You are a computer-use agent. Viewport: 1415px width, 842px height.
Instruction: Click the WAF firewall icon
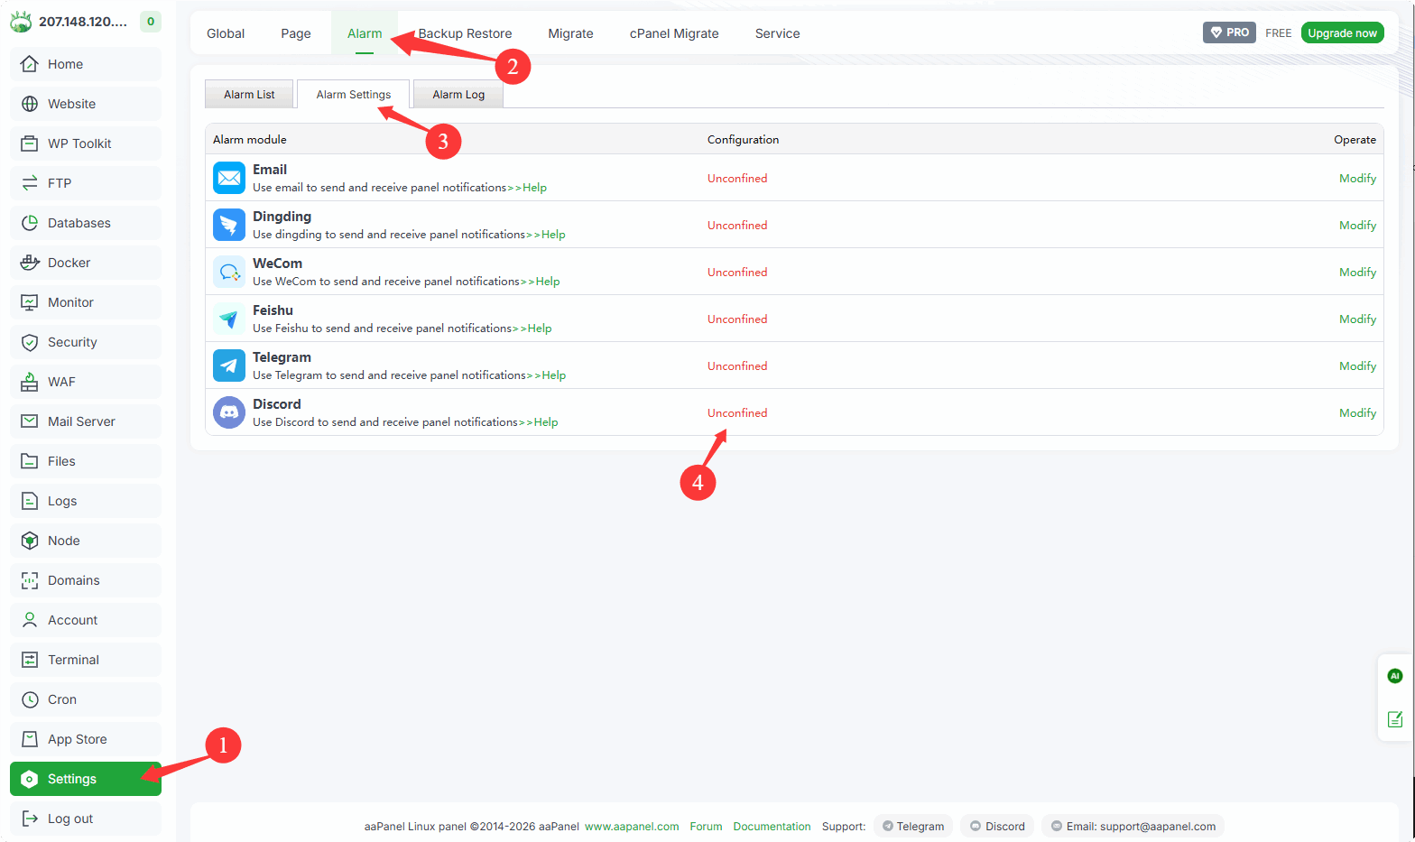point(30,382)
